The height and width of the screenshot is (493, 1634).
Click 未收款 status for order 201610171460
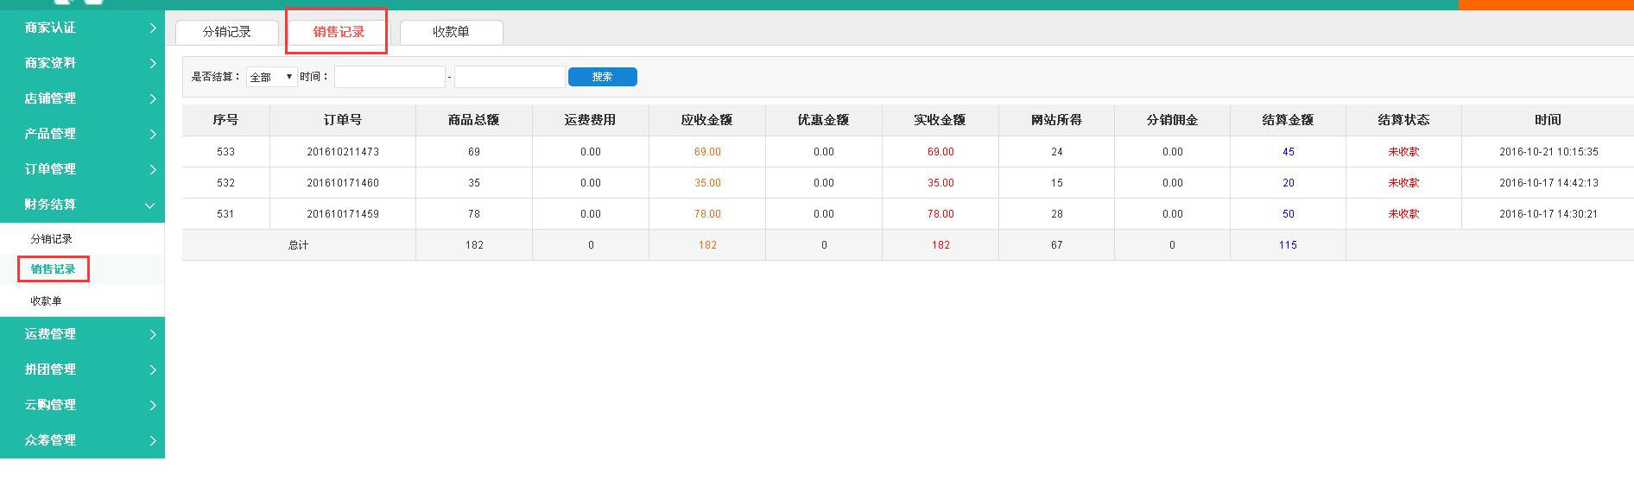(x=1403, y=183)
